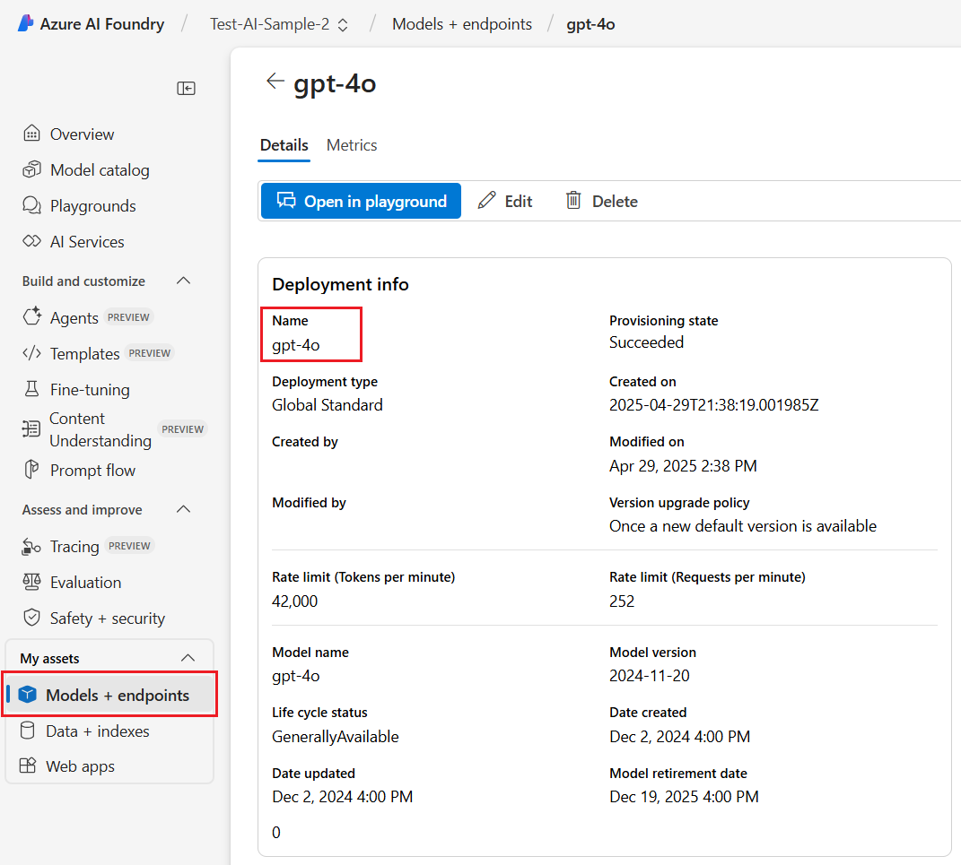Click Open in playground button
The height and width of the screenshot is (865, 961).
point(361,201)
